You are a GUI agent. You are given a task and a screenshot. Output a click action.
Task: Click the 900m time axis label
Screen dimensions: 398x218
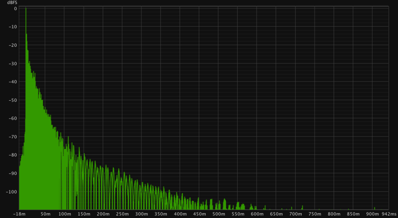pos(372,214)
